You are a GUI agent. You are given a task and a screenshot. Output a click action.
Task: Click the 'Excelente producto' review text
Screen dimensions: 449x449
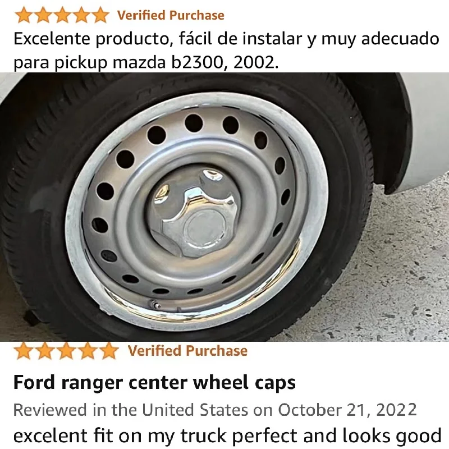point(226,39)
